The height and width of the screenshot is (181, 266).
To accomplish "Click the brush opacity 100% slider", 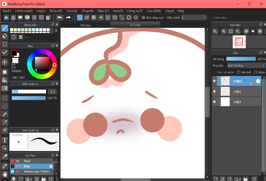I will point(29,98).
